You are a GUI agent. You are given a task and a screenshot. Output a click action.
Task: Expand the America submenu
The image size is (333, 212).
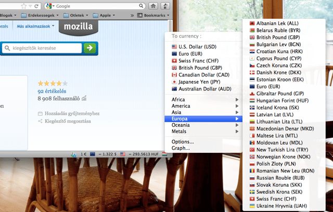click(203, 106)
